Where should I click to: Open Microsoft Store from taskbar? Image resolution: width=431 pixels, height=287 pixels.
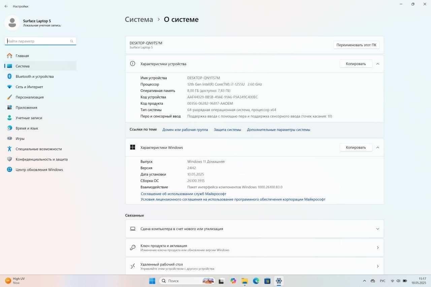(267, 281)
